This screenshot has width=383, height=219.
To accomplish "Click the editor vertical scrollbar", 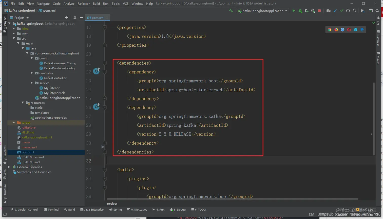I will click(374, 119).
